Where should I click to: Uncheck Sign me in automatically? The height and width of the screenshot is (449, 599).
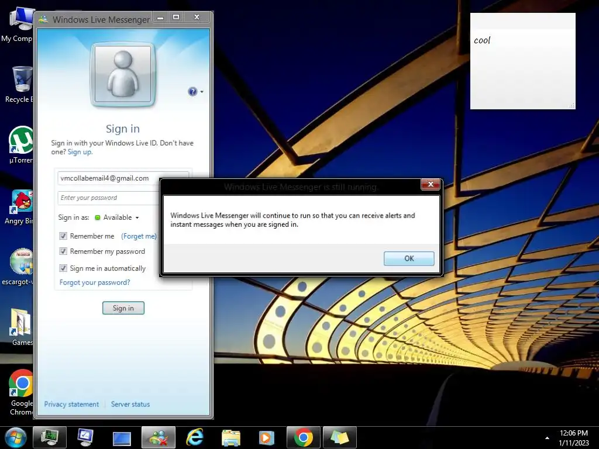(63, 268)
